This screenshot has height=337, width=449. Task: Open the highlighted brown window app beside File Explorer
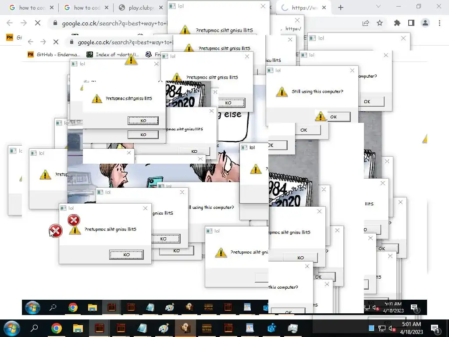(100, 328)
